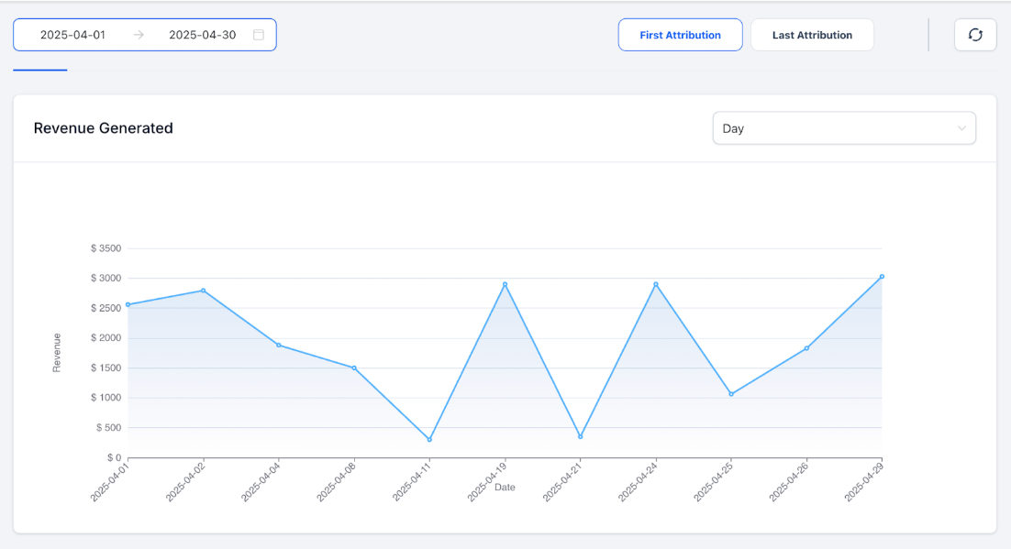Click the 2025-04-24 x-axis label
Viewport: 1011px width, 549px height.
point(639,482)
